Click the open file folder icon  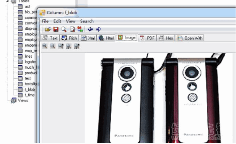coord(48,29)
